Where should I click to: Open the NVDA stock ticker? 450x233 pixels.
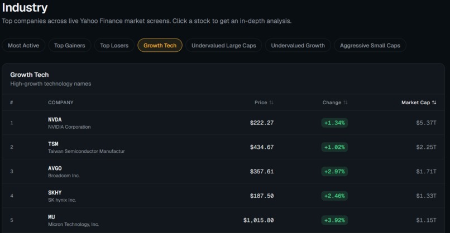[55, 119]
